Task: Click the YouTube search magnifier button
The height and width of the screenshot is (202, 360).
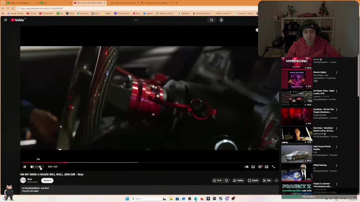Action: click(x=212, y=20)
